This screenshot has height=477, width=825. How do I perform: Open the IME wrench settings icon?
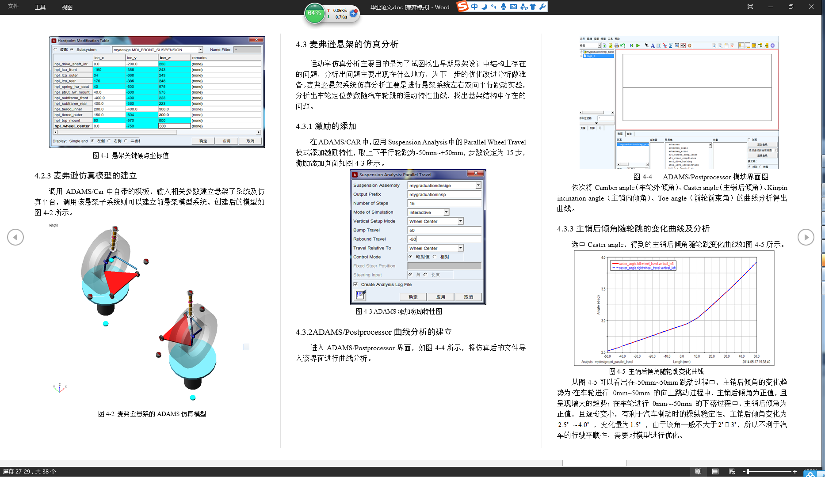542,7
